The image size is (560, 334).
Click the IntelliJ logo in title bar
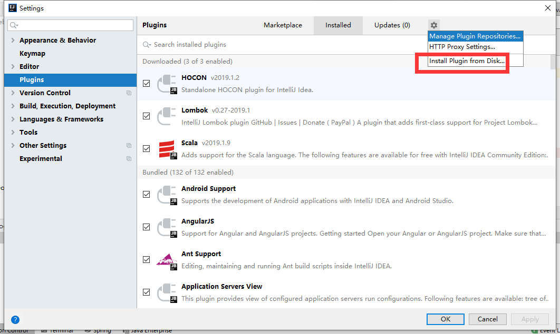(13, 8)
